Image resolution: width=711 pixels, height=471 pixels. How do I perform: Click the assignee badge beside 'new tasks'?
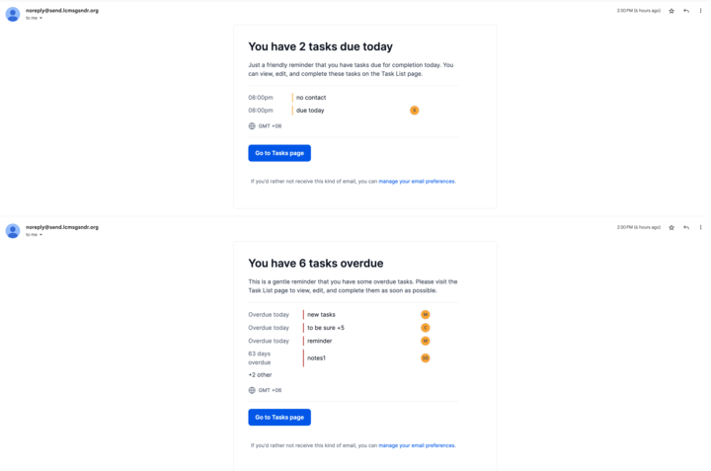426,315
